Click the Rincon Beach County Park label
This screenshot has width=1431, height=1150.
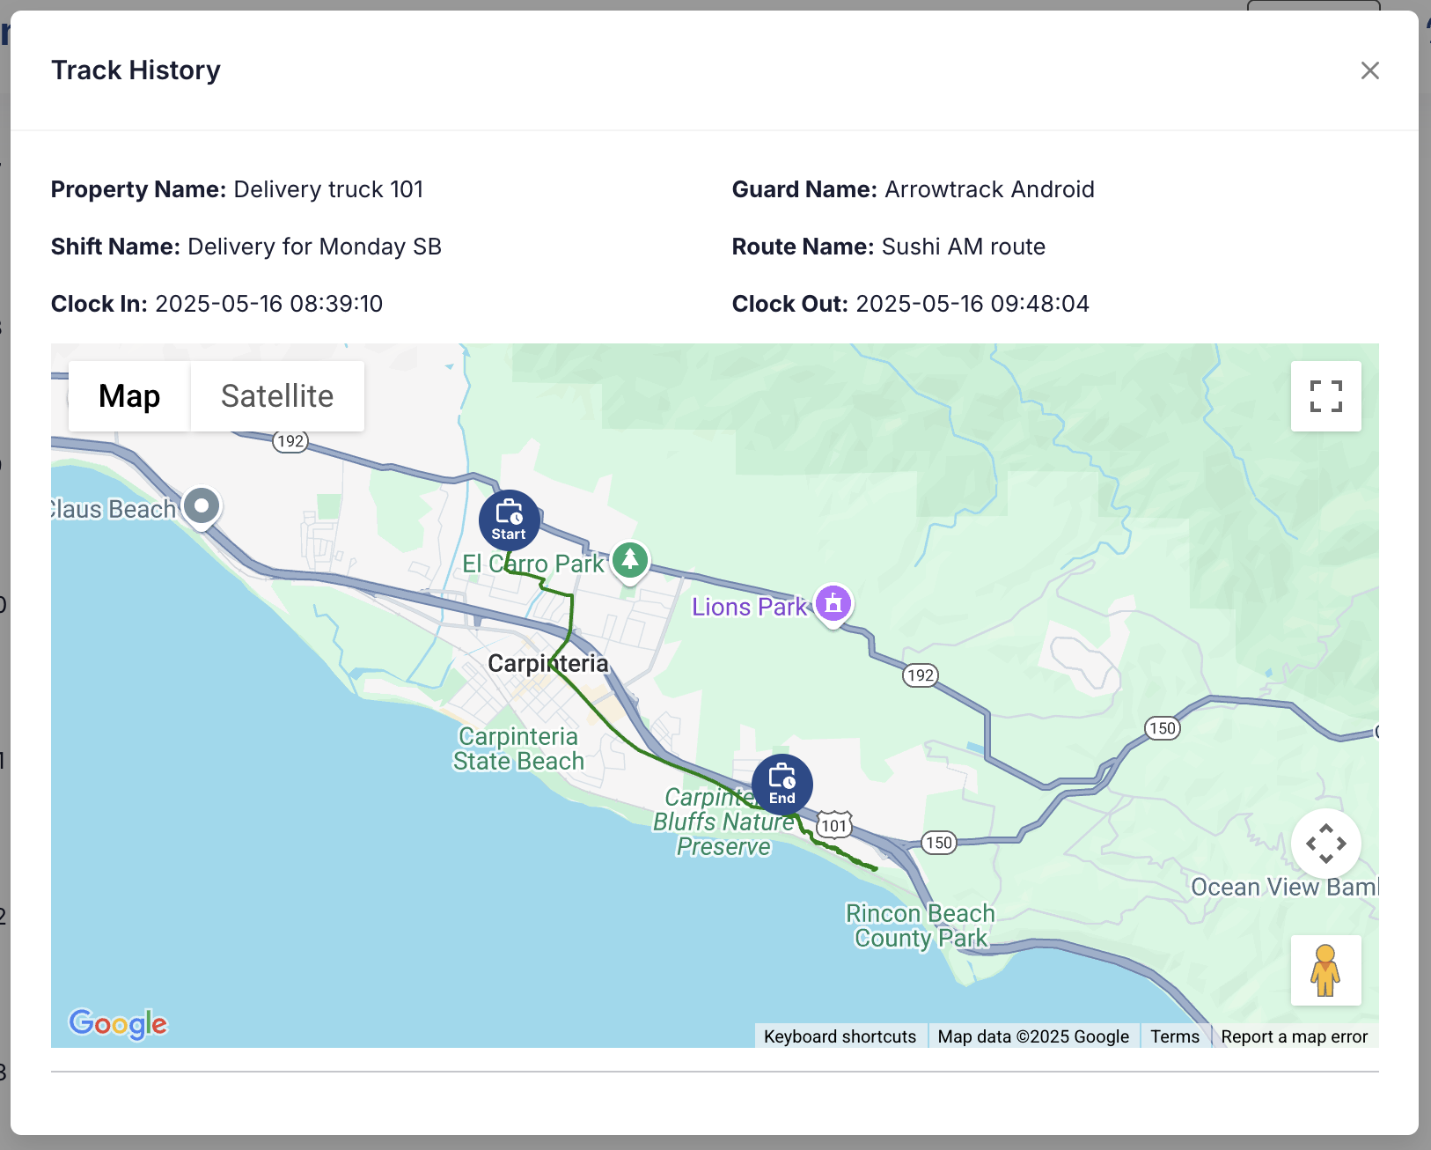point(921,925)
